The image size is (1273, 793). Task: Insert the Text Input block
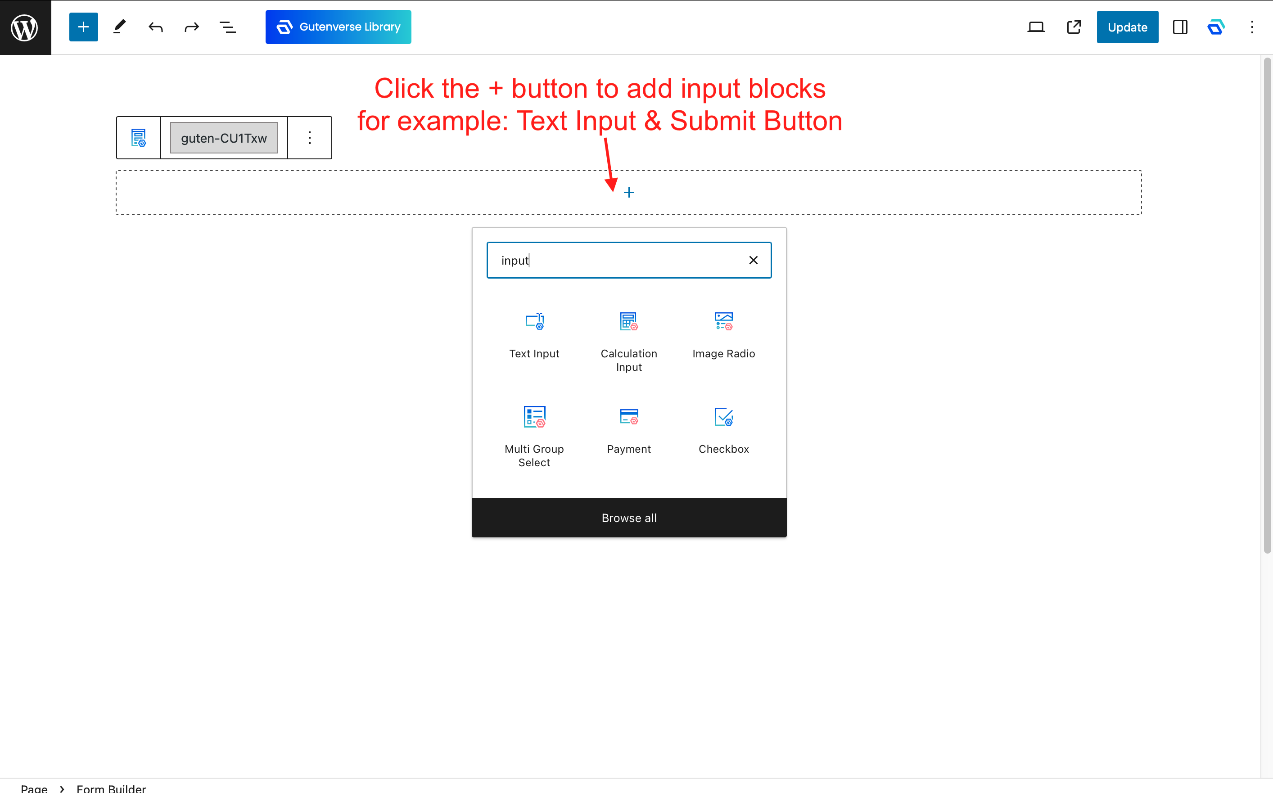(x=534, y=334)
